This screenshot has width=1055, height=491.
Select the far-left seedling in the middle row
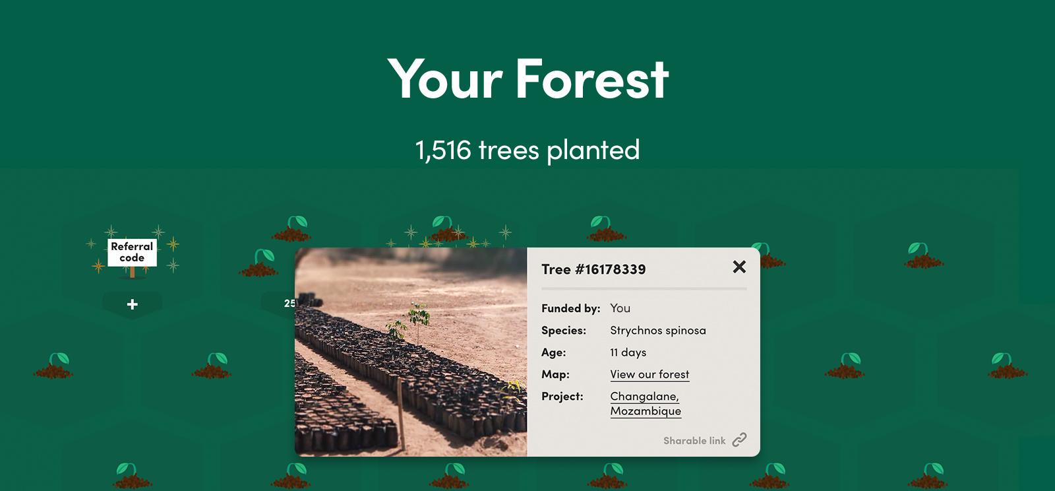click(53, 366)
